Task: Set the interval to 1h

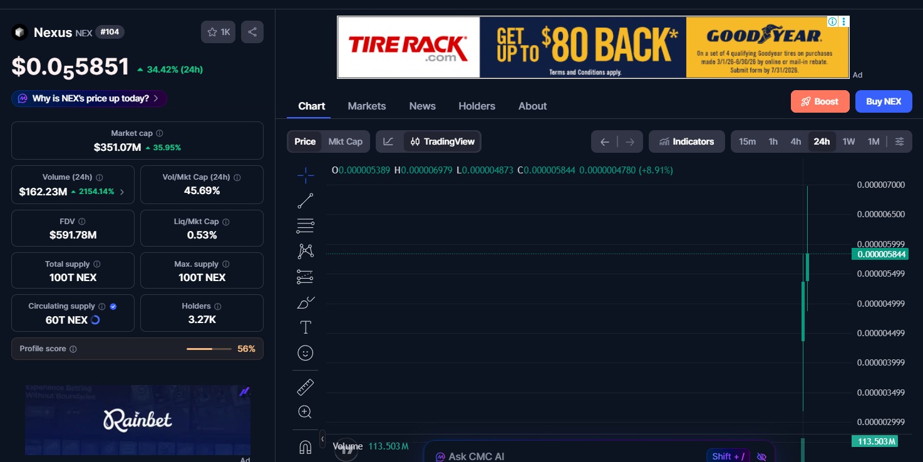Action: pos(773,141)
